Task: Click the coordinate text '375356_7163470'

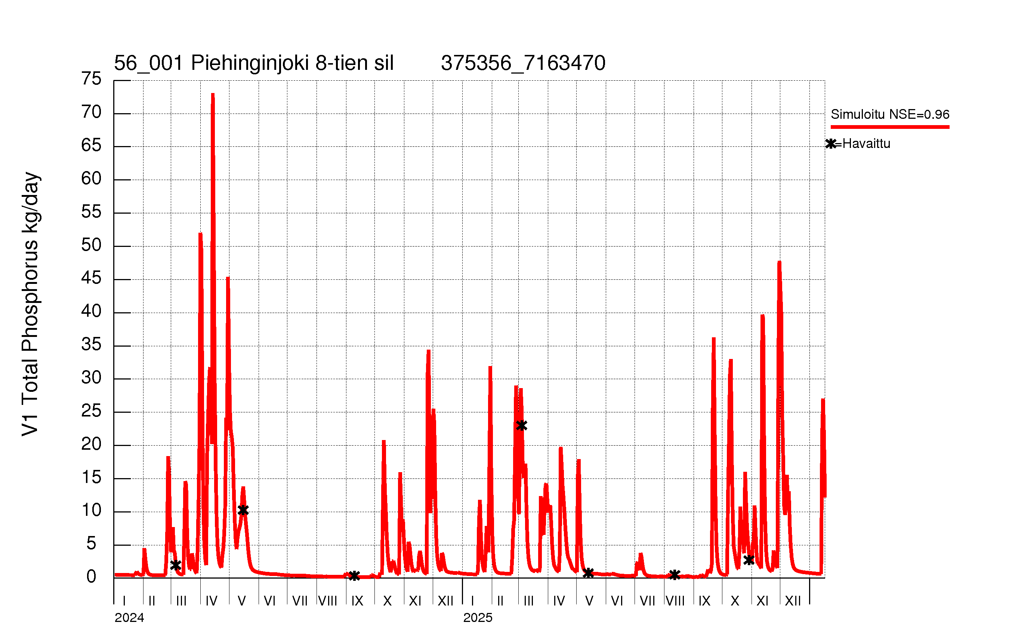Action: (x=523, y=63)
